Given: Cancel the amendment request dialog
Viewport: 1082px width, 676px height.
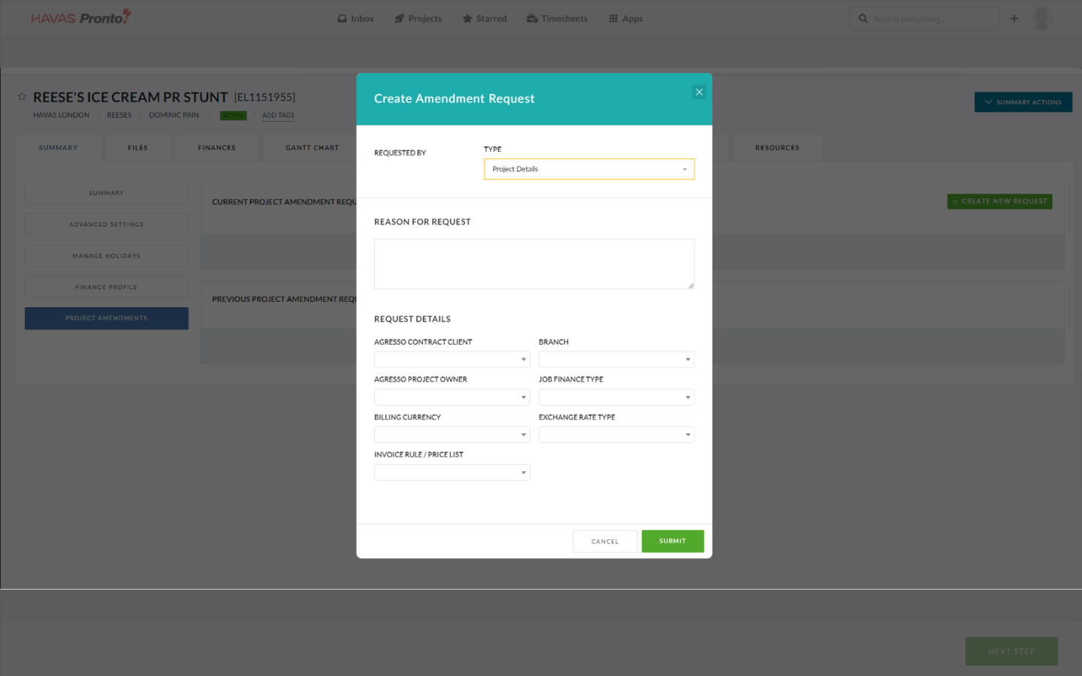Looking at the screenshot, I should click(x=605, y=541).
